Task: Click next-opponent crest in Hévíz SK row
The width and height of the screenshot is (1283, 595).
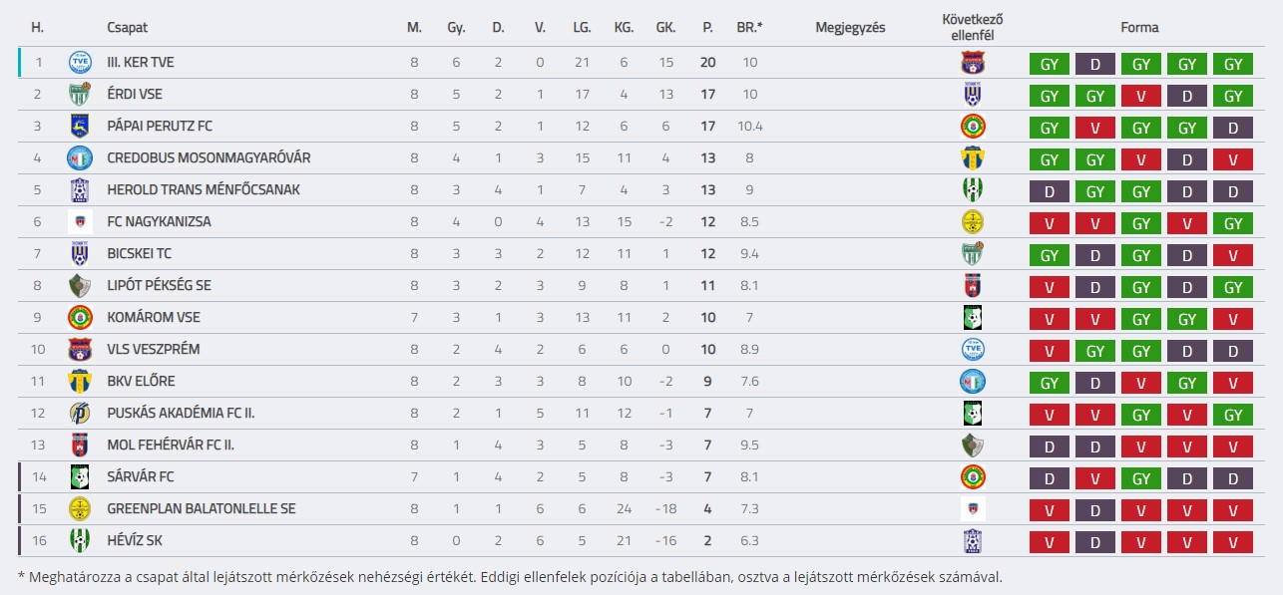Action: [x=972, y=541]
